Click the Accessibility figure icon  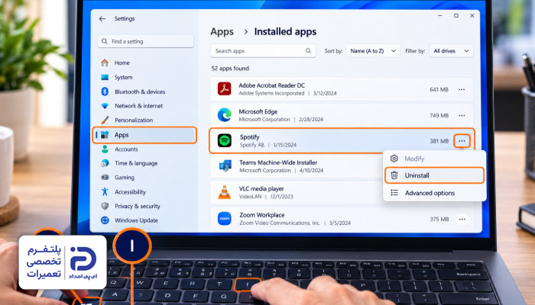pos(105,192)
